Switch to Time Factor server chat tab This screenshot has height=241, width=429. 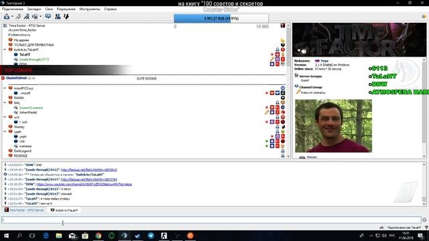24,210
